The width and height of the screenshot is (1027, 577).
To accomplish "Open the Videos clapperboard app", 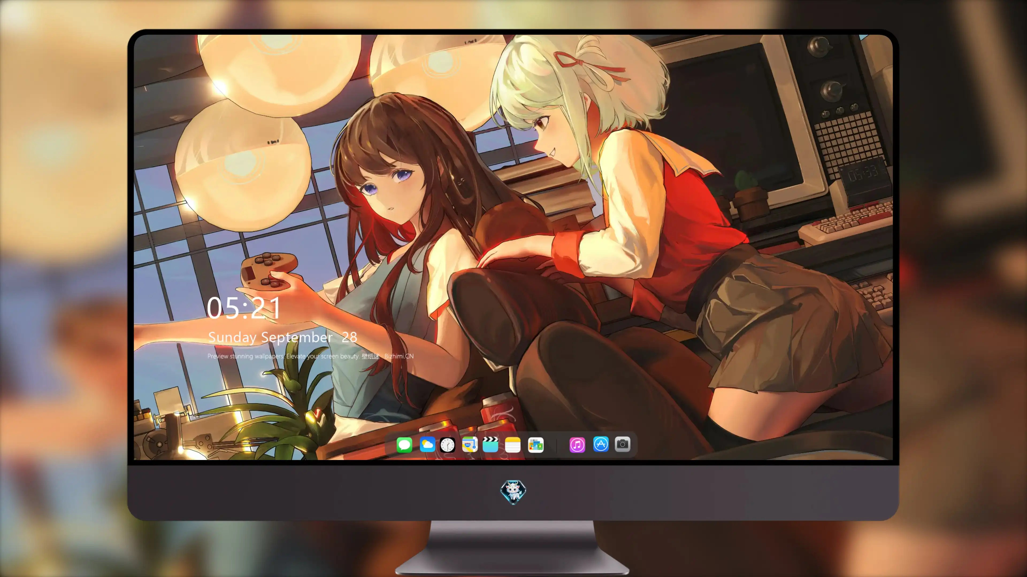I will pyautogui.click(x=490, y=445).
